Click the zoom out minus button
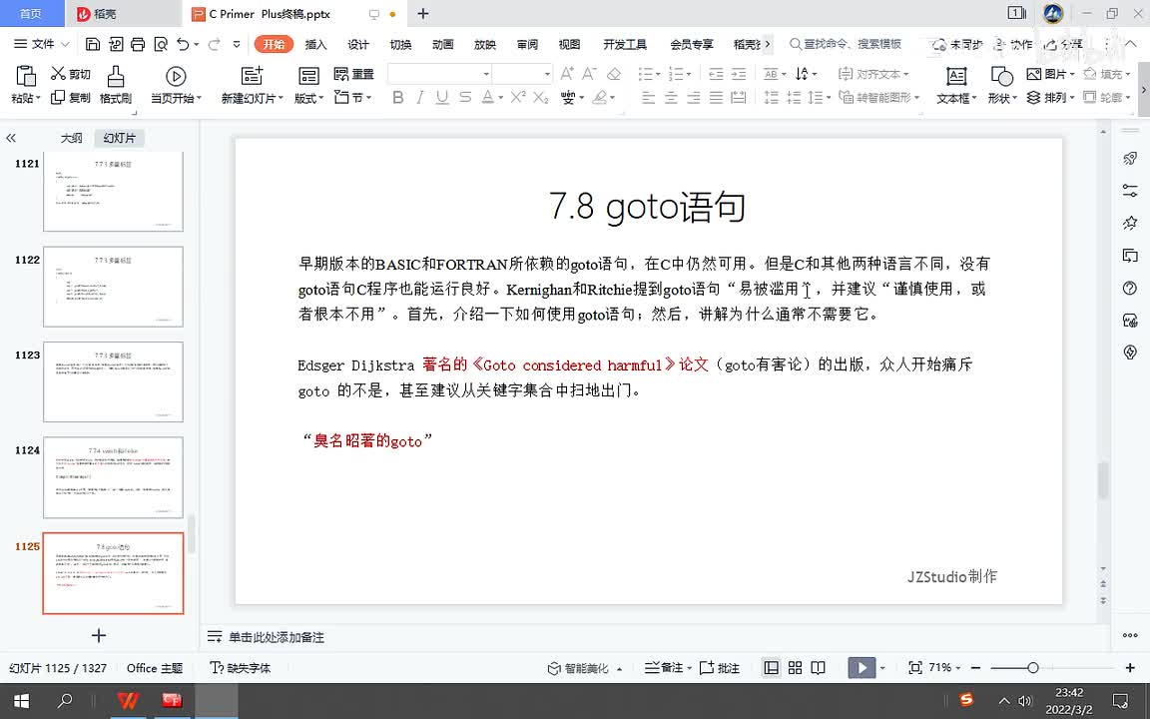Image resolution: width=1150 pixels, height=719 pixels. point(975,668)
